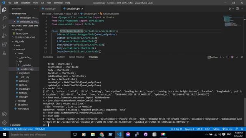Image resolution: width=246 pixels, height=138 pixels.
Task: Click Go Live in status bar
Action: pos(228,129)
